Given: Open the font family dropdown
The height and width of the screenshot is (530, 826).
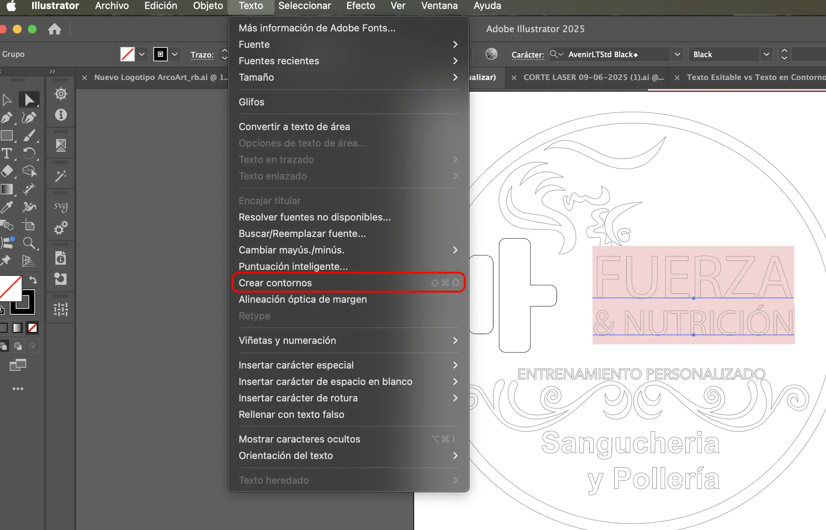Looking at the screenshot, I should coord(677,54).
